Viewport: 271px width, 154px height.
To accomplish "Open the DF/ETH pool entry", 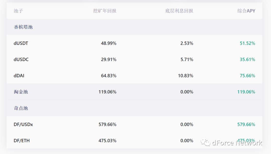I will tap(22, 140).
